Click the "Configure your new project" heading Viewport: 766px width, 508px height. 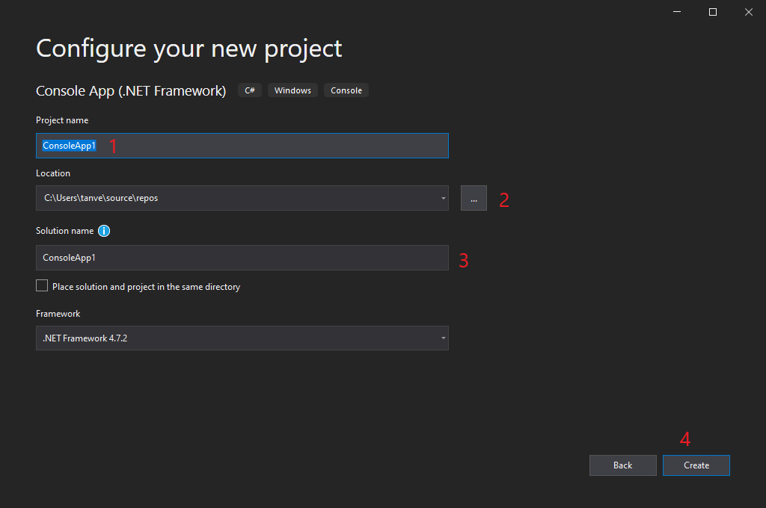click(189, 49)
